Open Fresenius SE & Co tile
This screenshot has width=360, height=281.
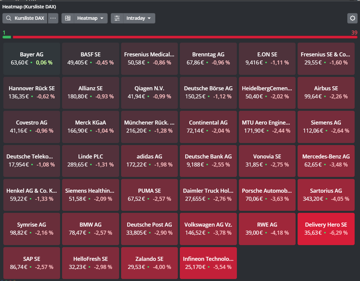(x=326, y=59)
